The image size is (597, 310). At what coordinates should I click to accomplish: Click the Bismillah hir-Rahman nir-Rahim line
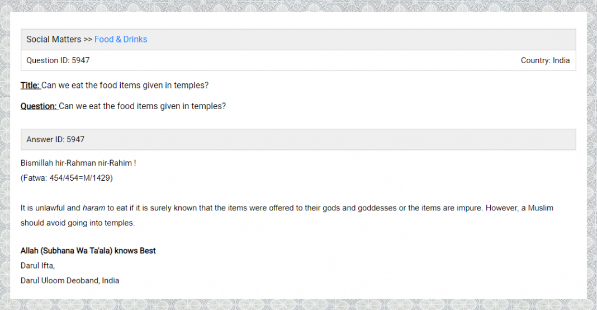pyautogui.click(x=78, y=163)
